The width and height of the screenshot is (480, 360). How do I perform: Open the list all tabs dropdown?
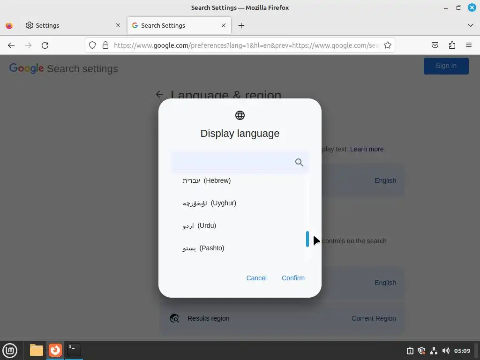471,25
